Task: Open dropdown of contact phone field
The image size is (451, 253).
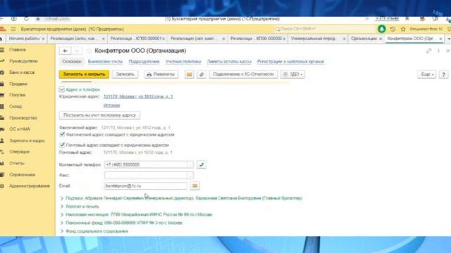Action: [x=190, y=164]
